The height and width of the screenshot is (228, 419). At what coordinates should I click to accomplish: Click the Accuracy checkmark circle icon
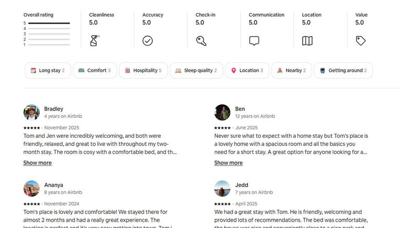[148, 40]
